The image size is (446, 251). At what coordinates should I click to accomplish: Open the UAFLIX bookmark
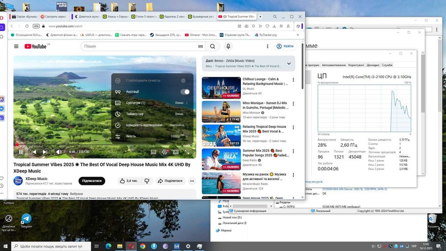[x=96, y=35]
